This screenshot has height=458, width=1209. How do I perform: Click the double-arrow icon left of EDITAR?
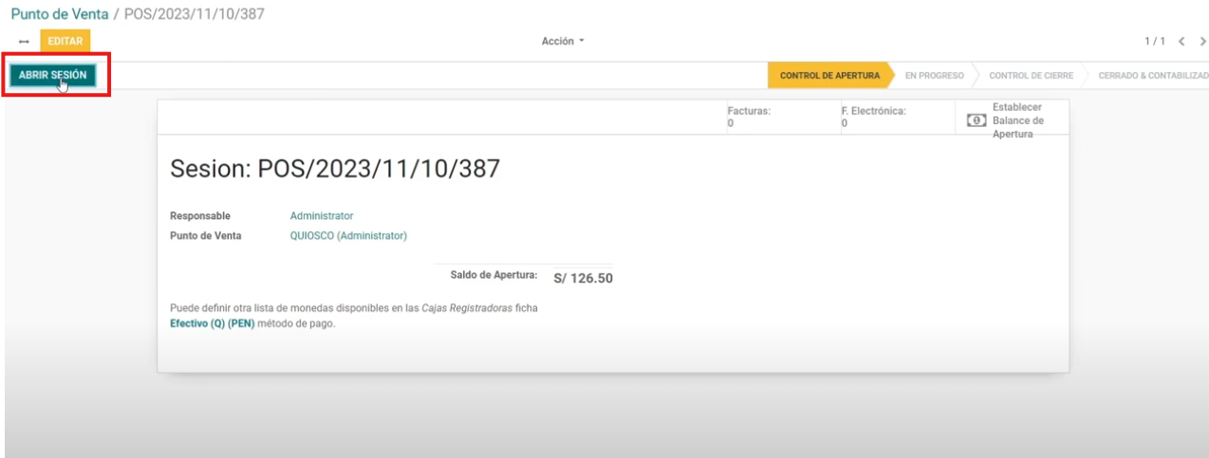click(x=24, y=42)
